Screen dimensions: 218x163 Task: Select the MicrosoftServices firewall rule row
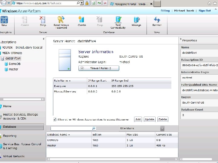(x=112, y=91)
